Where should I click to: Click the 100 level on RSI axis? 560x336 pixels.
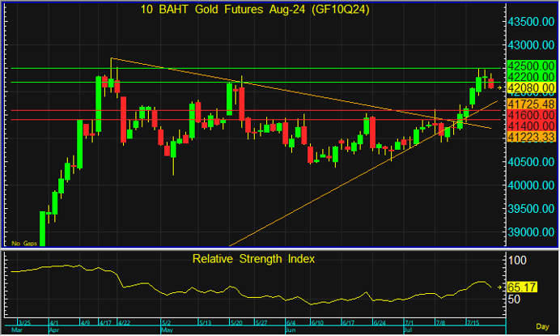pyautogui.click(x=517, y=261)
